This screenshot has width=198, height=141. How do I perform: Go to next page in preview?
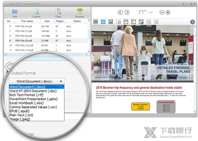pyautogui.click(x=127, y=13)
